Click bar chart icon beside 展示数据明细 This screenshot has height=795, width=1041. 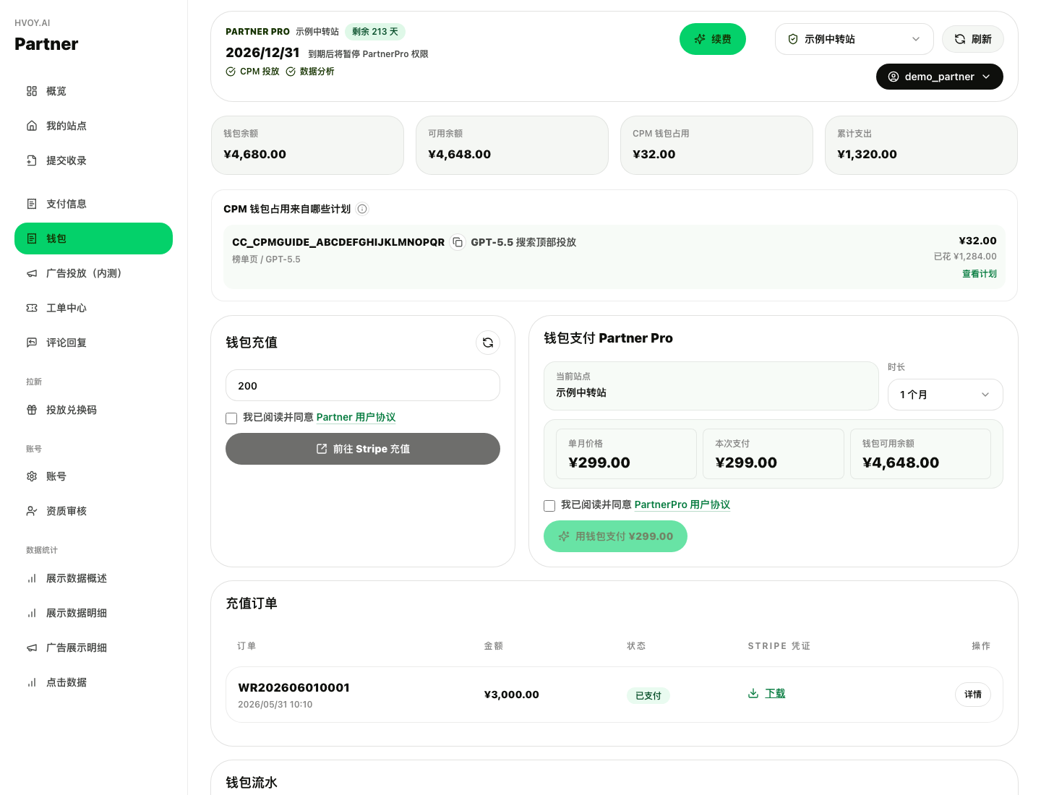(32, 613)
